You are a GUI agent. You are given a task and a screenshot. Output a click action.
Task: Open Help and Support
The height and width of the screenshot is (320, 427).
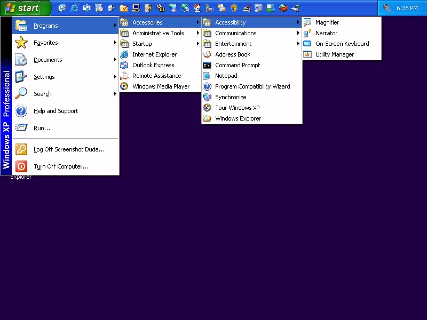56,111
